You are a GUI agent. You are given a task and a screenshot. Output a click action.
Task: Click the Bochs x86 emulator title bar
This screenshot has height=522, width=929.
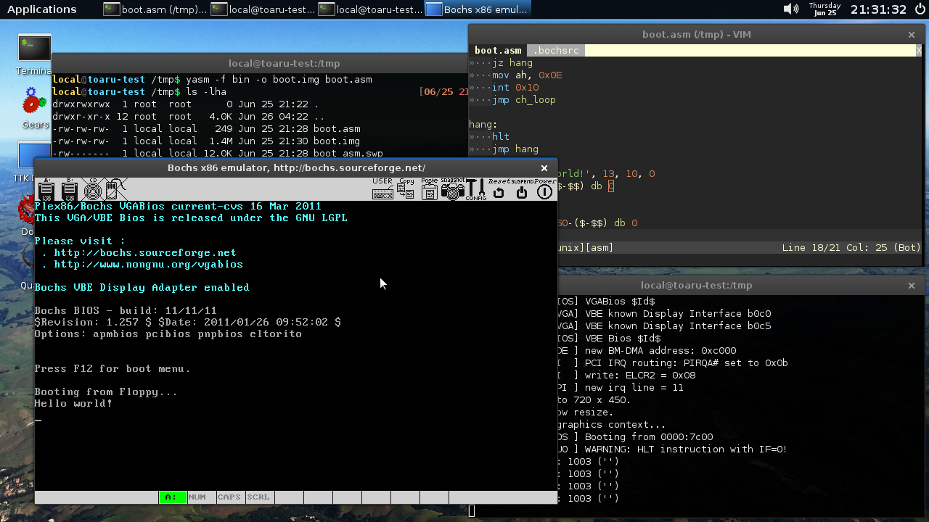click(x=296, y=167)
